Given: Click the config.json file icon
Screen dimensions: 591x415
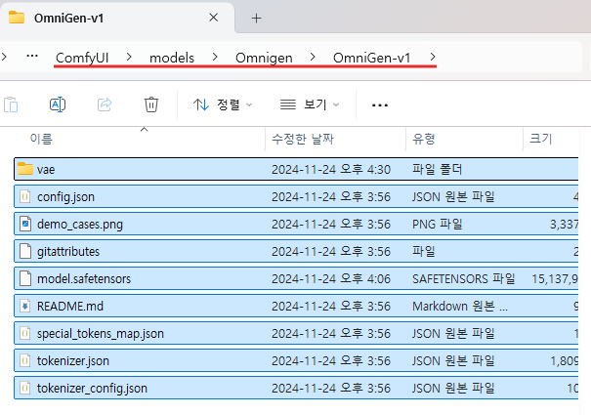Looking at the screenshot, I should [x=24, y=196].
